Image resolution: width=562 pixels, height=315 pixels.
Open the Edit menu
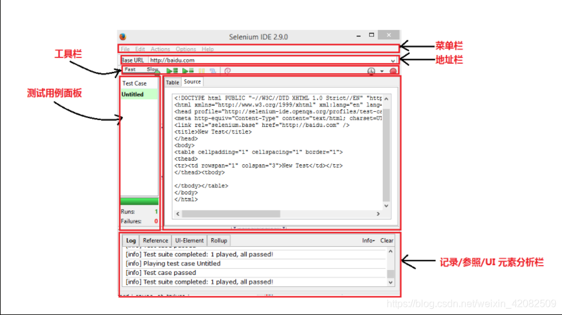[140, 49]
